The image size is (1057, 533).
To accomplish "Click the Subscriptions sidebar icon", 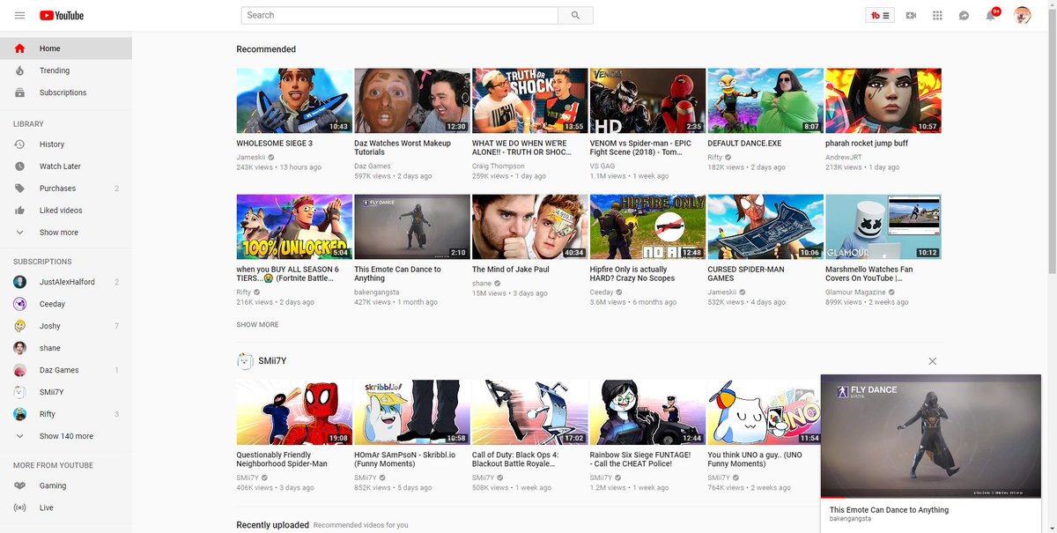I will (19, 93).
